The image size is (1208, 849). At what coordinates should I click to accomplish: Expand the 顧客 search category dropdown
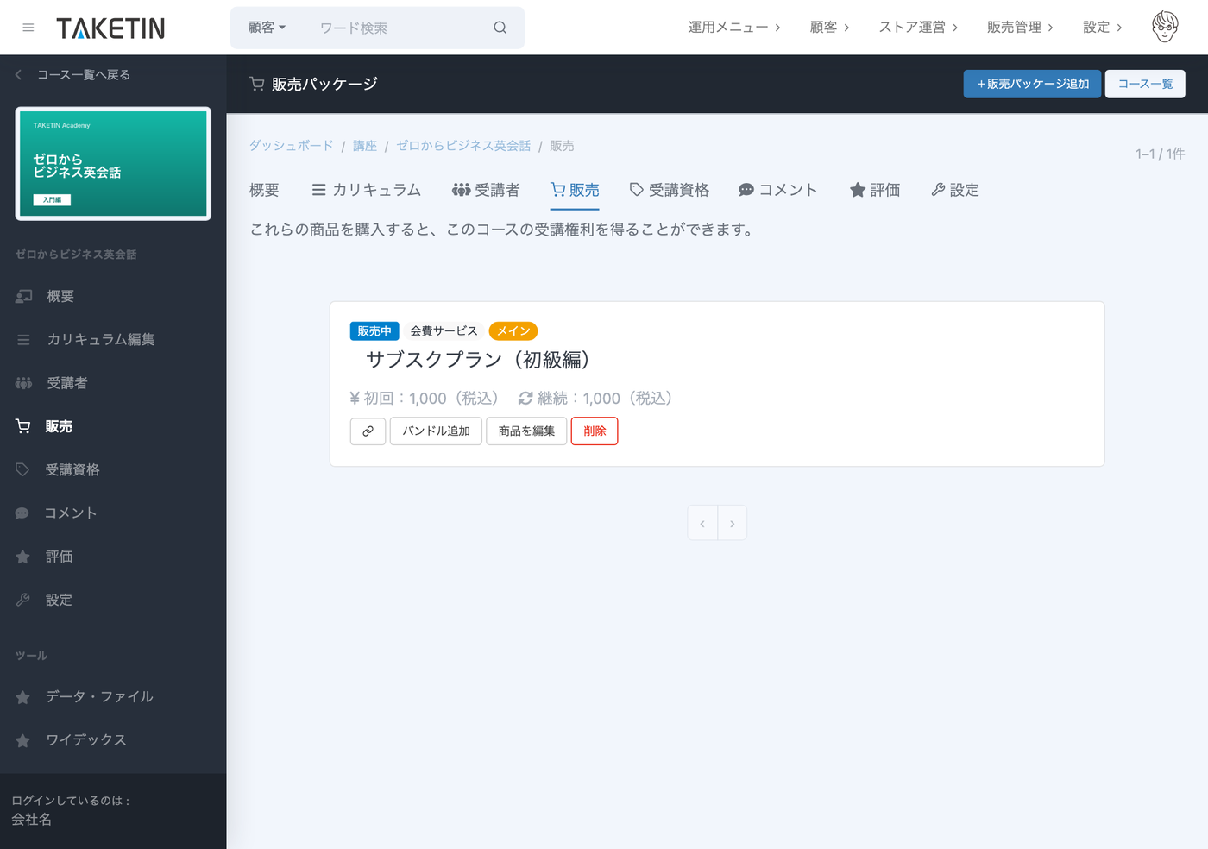point(267,28)
